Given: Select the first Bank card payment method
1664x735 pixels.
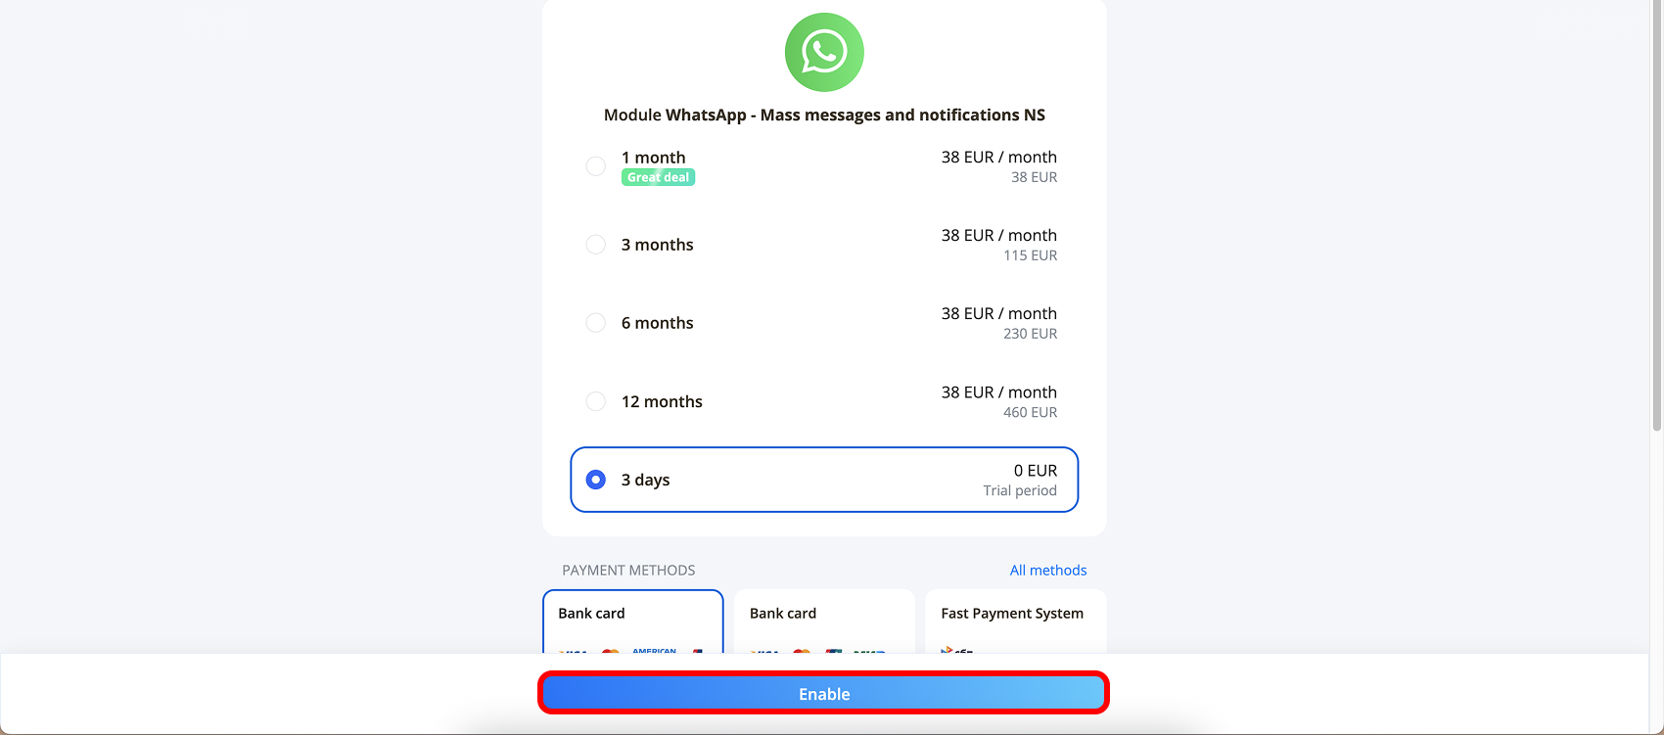Looking at the screenshot, I should click(x=633, y=621).
